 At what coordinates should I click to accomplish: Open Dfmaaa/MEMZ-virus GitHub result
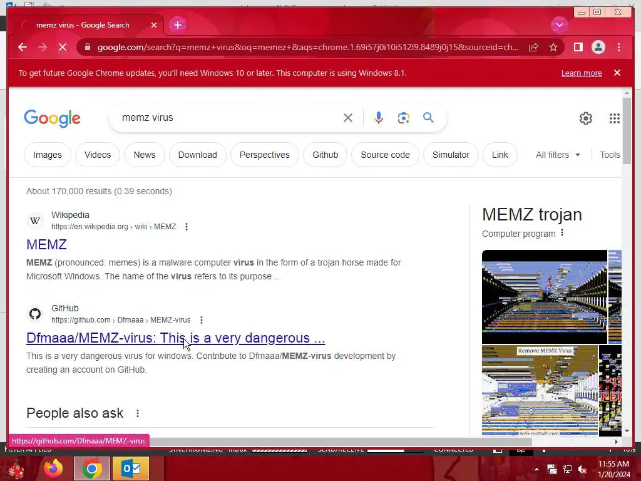pos(175,338)
